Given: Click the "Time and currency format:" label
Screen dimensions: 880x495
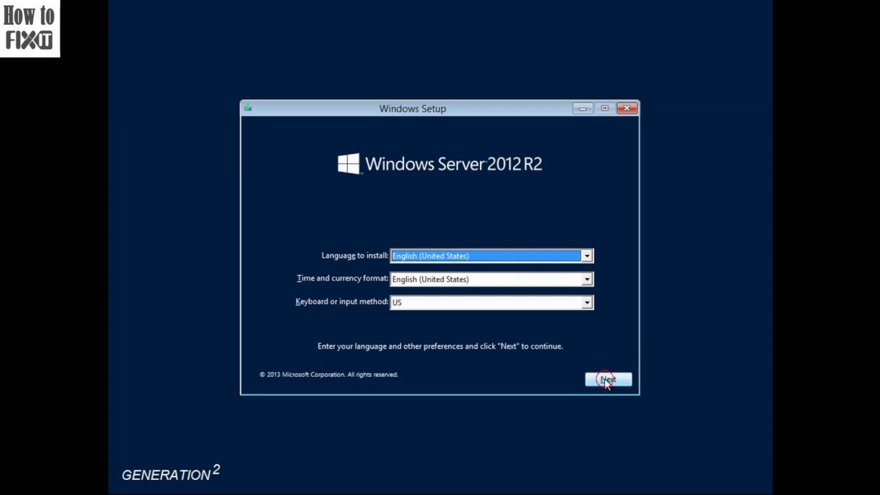Looking at the screenshot, I should (x=342, y=278).
